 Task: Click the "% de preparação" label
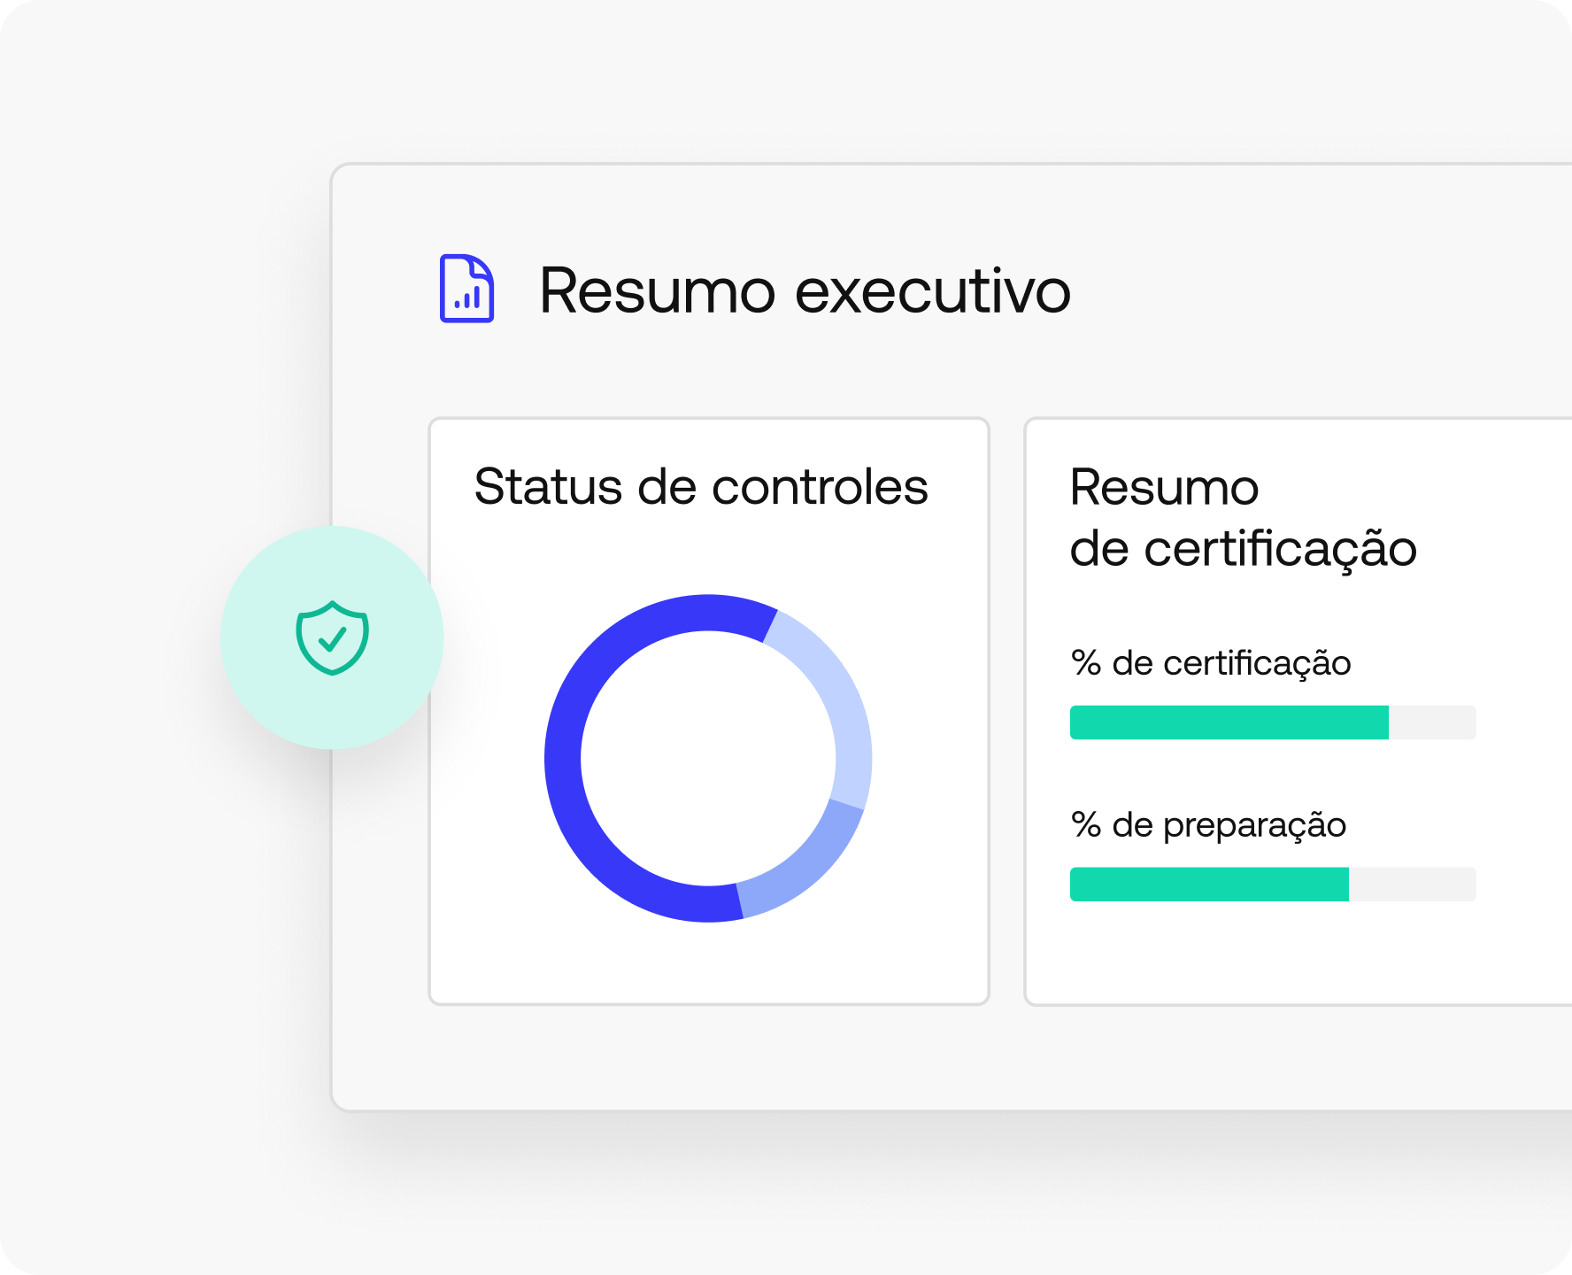(x=1208, y=825)
